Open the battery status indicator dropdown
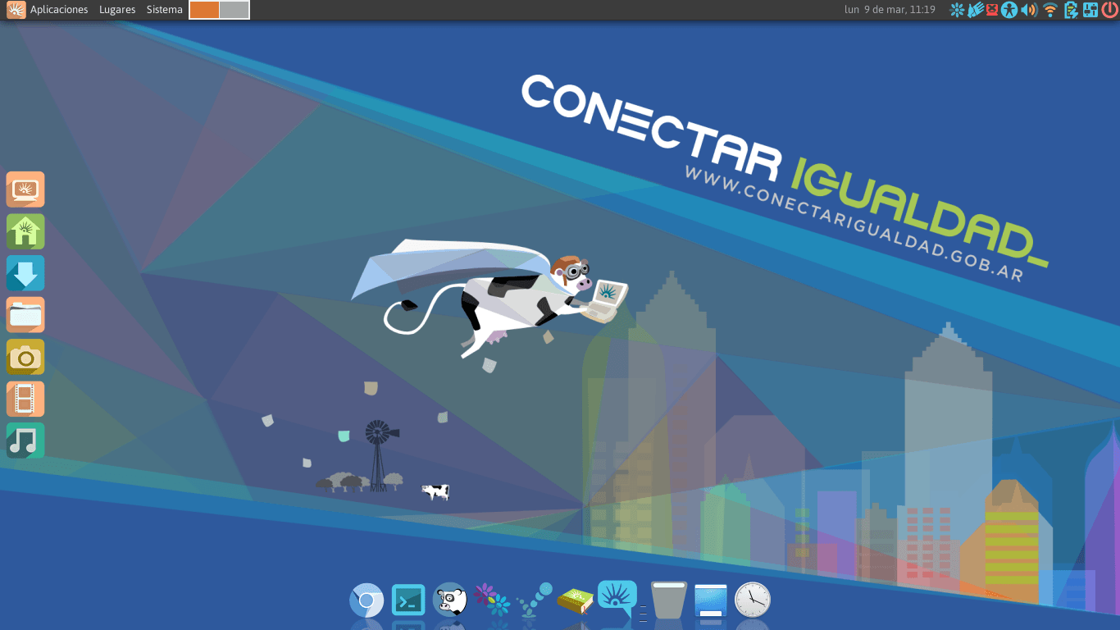The width and height of the screenshot is (1120, 630). (x=1071, y=10)
